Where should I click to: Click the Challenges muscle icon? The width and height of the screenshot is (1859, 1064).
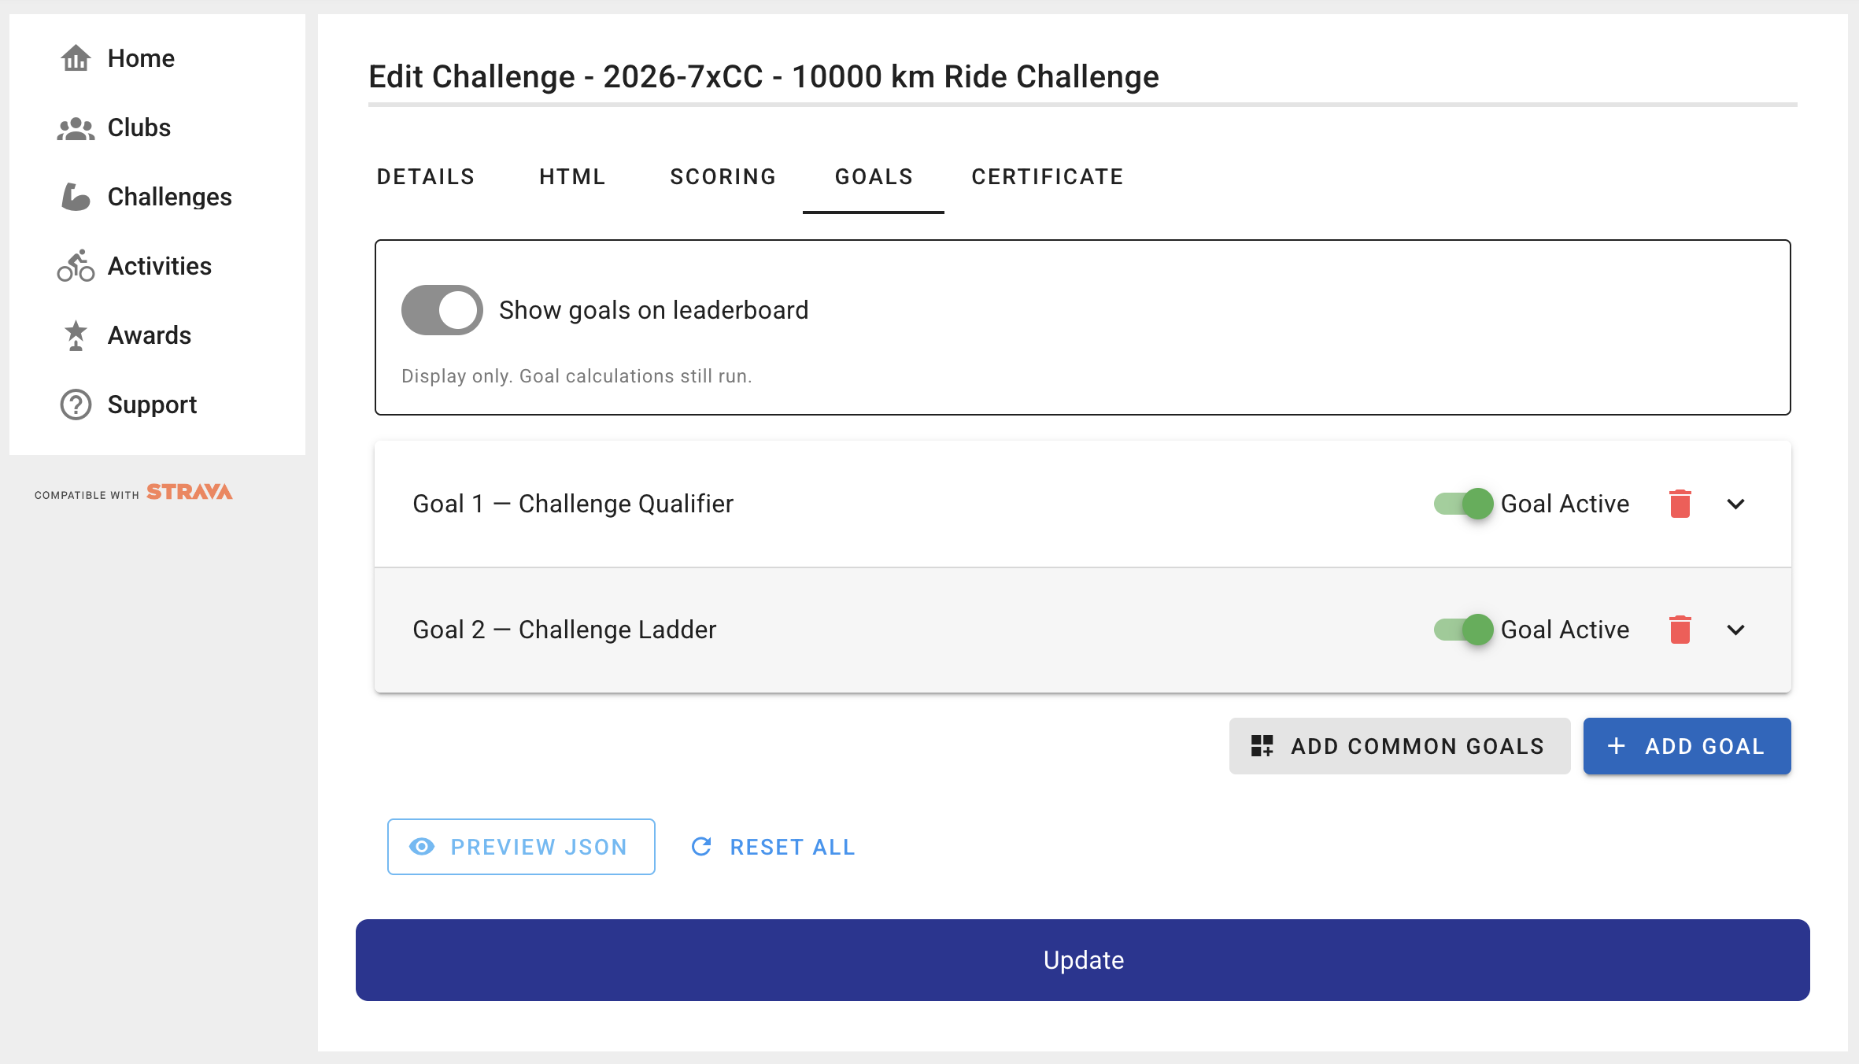pyautogui.click(x=76, y=197)
